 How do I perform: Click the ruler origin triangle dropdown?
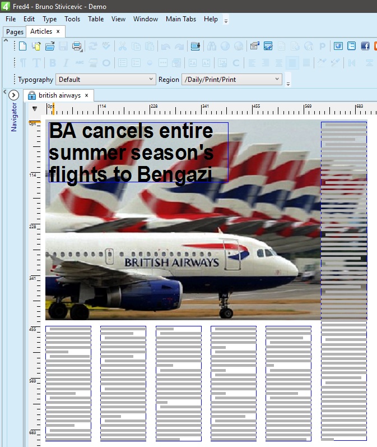35,109
